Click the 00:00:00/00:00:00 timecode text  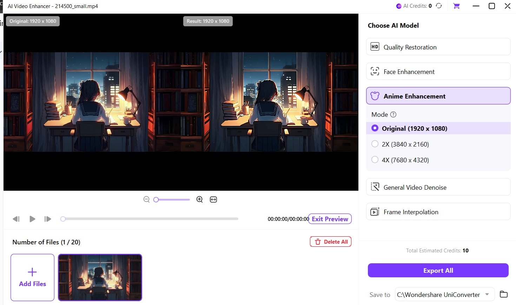[x=288, y=219]
